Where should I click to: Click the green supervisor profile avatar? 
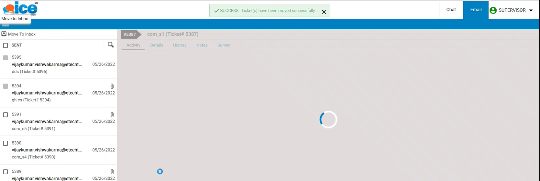493,10
